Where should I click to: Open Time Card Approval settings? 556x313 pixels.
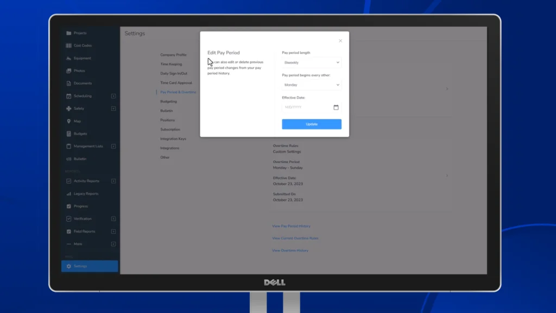[x=176, y=83]
